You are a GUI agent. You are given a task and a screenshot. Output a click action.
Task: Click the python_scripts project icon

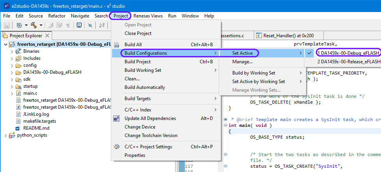click(x=12, y=136)
